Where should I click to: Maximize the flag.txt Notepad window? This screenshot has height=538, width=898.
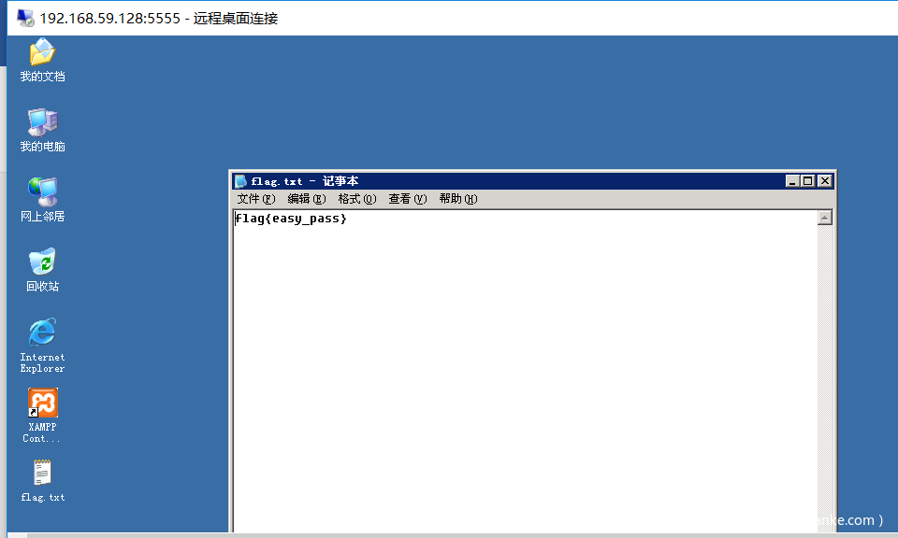click(x=807, y=181)
